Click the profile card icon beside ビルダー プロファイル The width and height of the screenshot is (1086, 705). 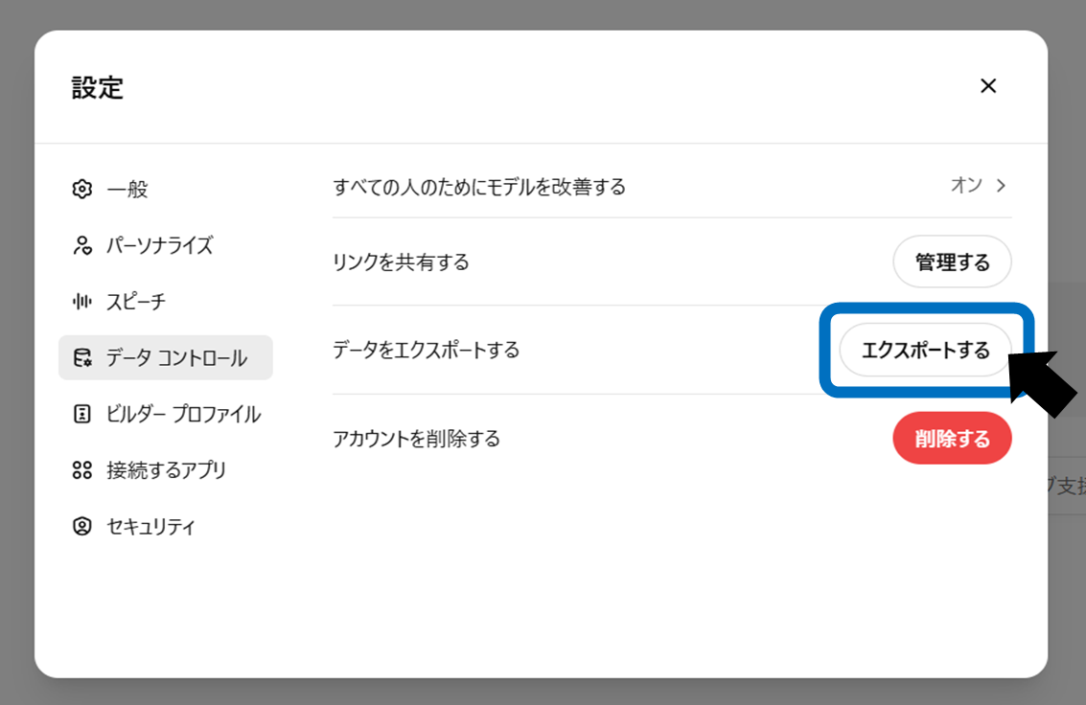[82, 414]
